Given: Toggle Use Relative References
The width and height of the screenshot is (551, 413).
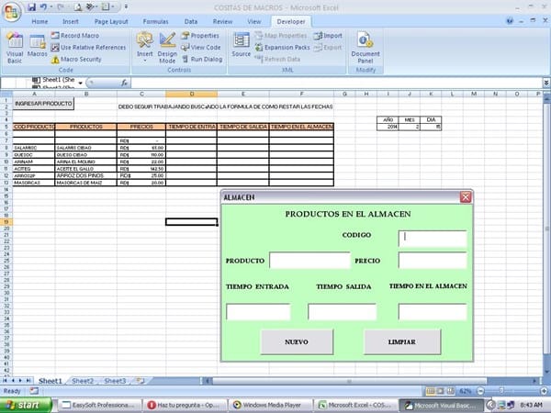Looking at the screenshot, I should (88, 47).
